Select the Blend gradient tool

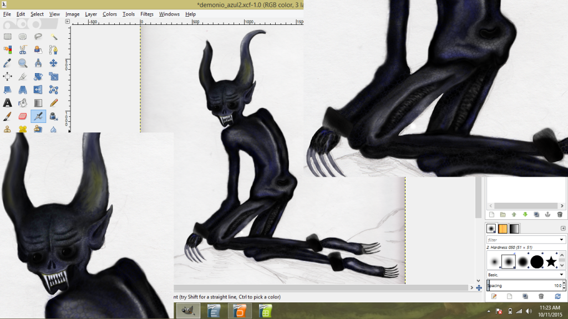(x=37, y=103)
